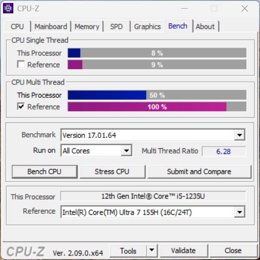Switch to the Memory tab
This screenshot has height=260, width=260.
click(87, 26)
